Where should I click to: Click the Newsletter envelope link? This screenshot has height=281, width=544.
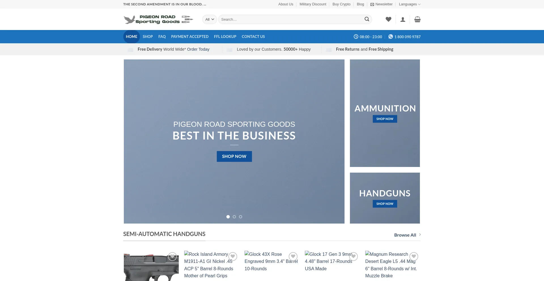381,4
